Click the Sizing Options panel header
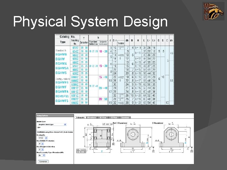This screenshot has width=227, height=170. click(55, 116)
